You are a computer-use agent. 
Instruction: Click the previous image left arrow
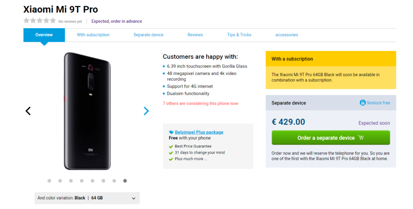click(x=28, y=111)
